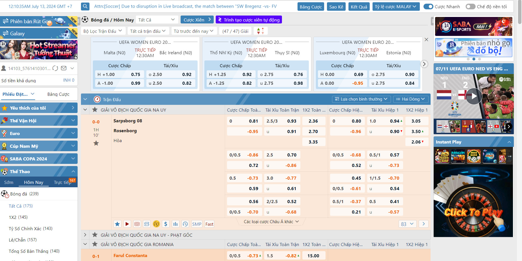
Task: Click the Kết Quả button
Action: [359, 7]
